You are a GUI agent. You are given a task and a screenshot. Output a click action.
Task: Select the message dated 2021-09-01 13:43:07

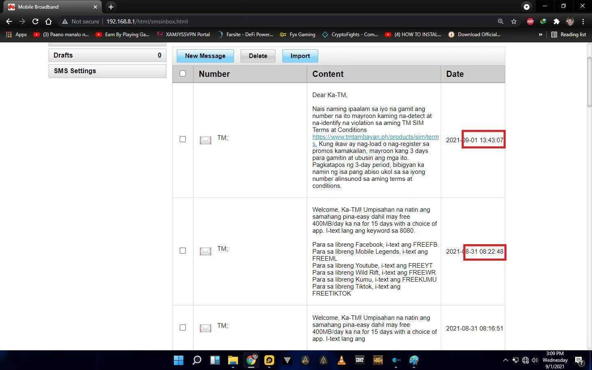[183, 139]
